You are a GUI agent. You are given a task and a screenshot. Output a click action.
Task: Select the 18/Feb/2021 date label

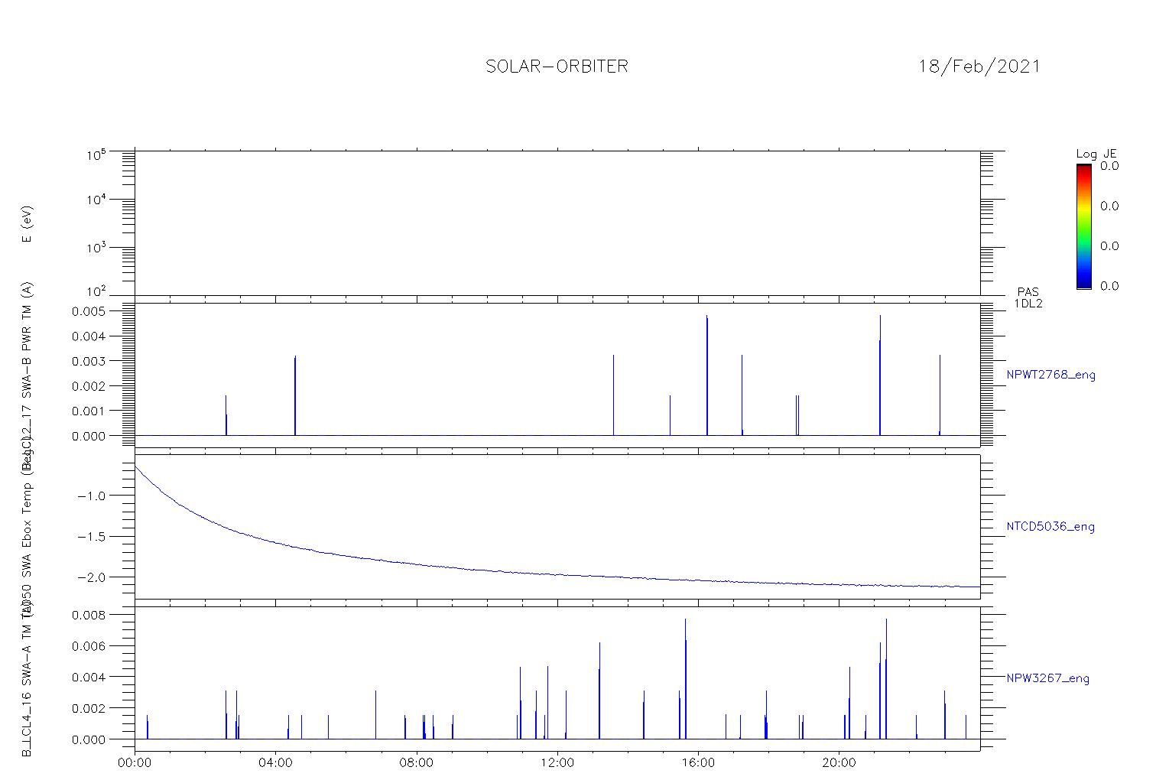tap(979, 67)
